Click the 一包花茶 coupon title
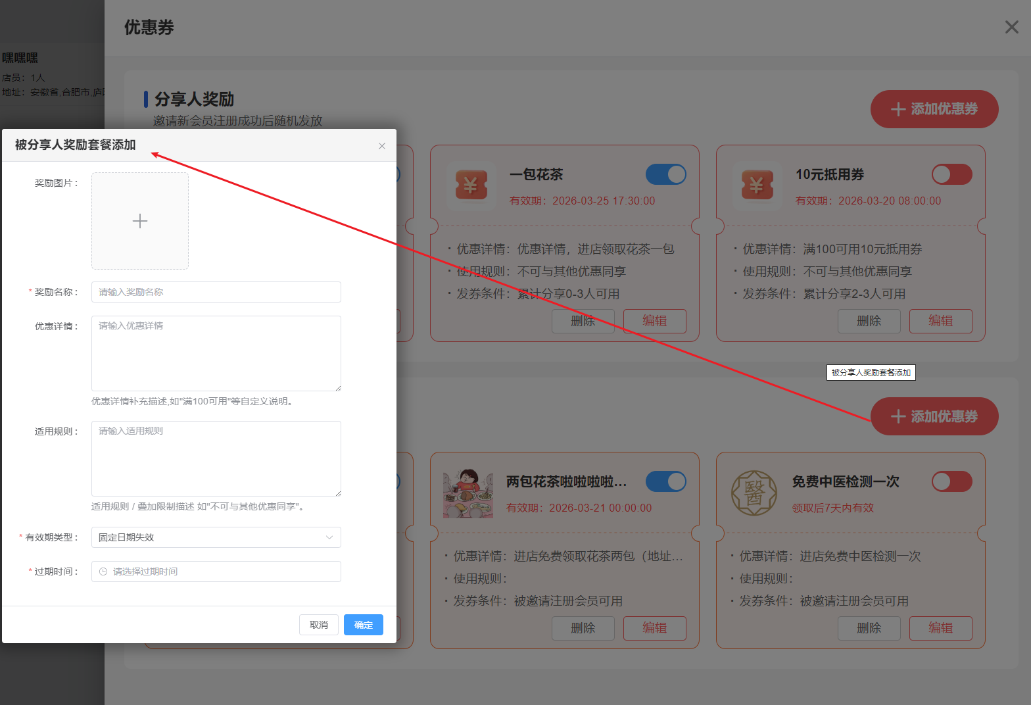 537,174
